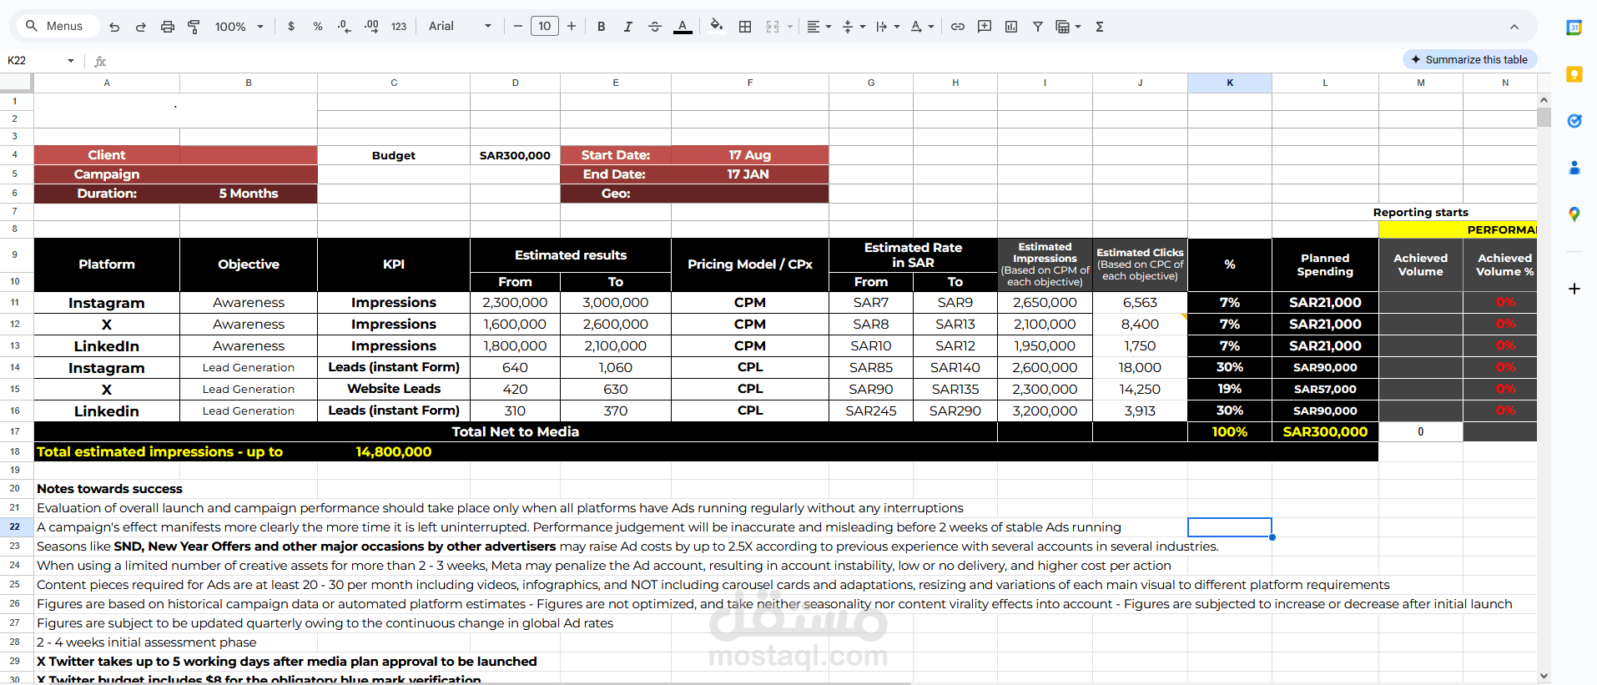Open Google Keep in the side panel
The width and height of the screenshot is (1597, 685).
point(1574,74)
